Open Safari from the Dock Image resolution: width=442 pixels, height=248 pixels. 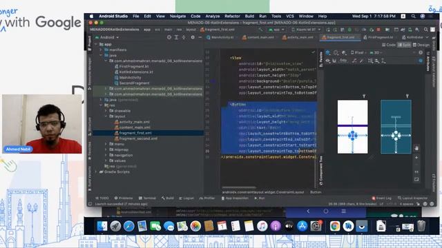pos(129,226)
